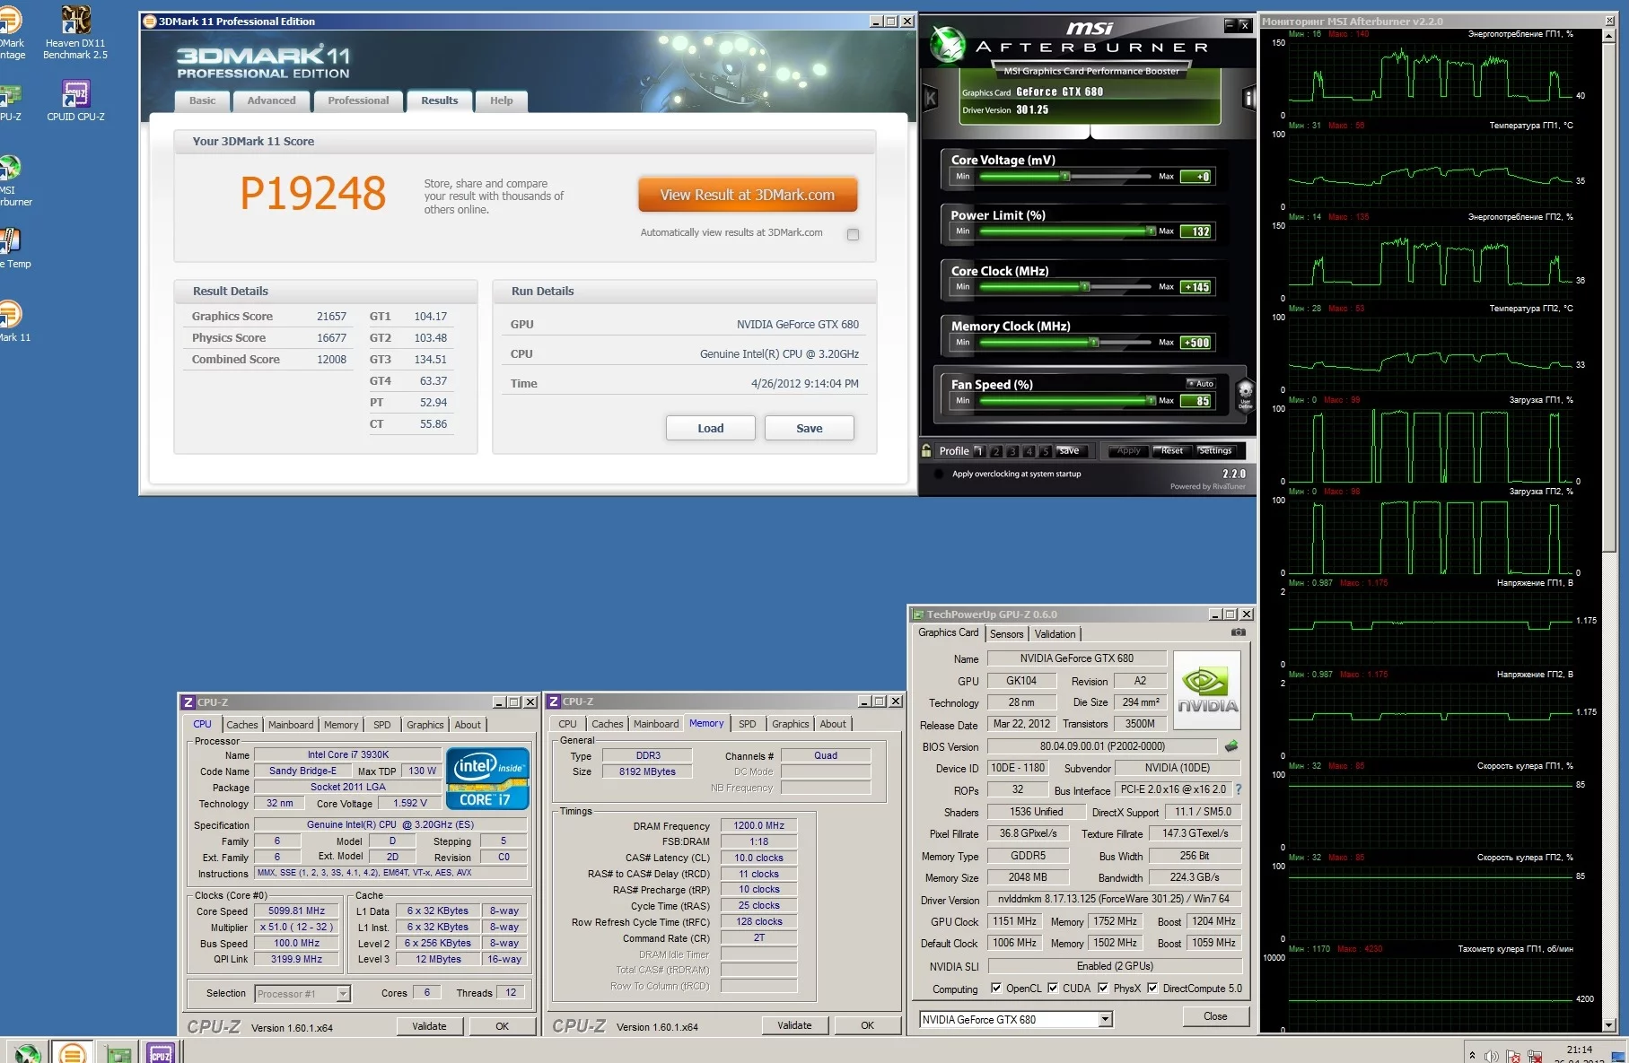Open Mainboard tab in left CPU-Z window
This screenshot has width=1629, height=1063.
tap(291, 725)
